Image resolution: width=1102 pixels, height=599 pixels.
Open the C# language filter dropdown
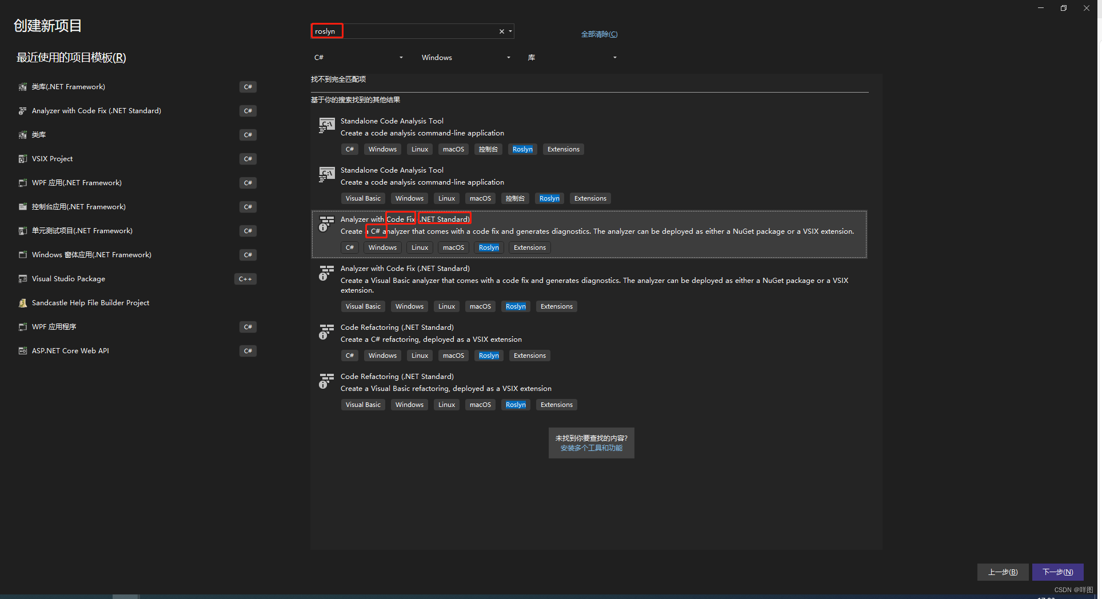point(358,58)
